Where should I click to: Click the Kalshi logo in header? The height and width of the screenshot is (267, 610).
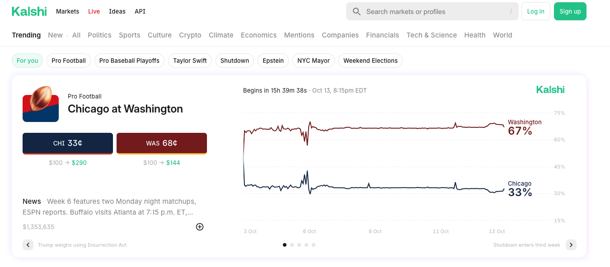pyautogui.click(x=29, y=11)
